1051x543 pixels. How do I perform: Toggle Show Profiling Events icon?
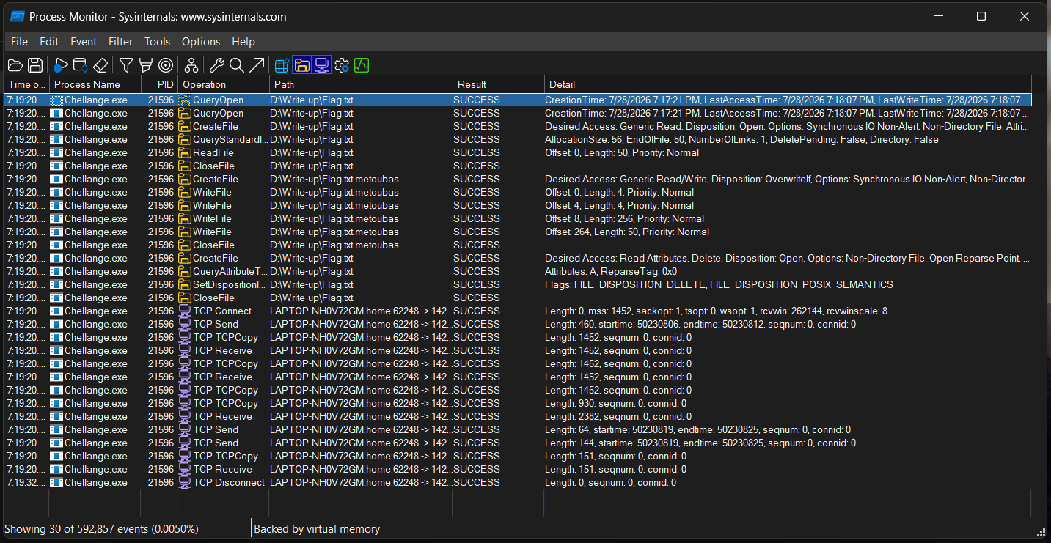(x=361, y=65)
